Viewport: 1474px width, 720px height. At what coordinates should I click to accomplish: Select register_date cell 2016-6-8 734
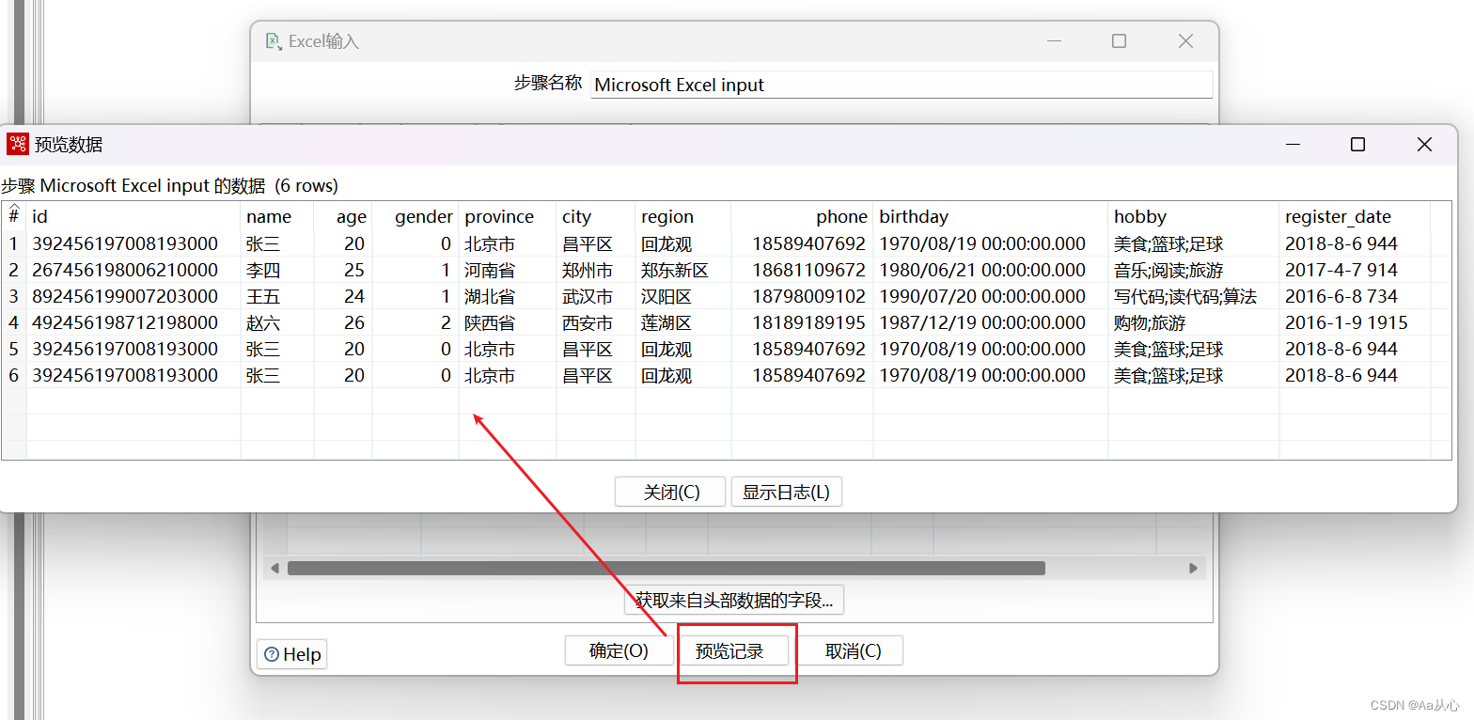[x=1355, y=296]
